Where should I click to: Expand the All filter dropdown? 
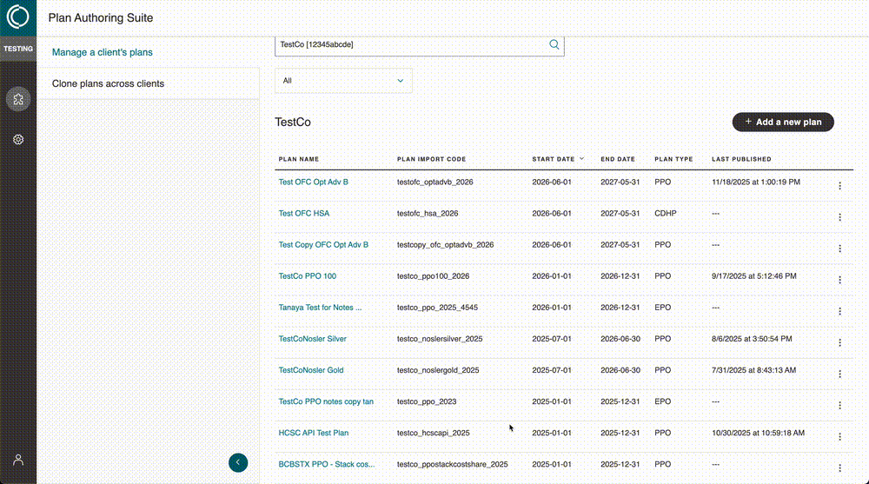tap(343, 81)
